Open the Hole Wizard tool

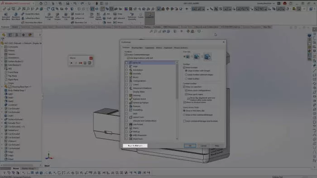pyautogui.click(x=58, y=16)
